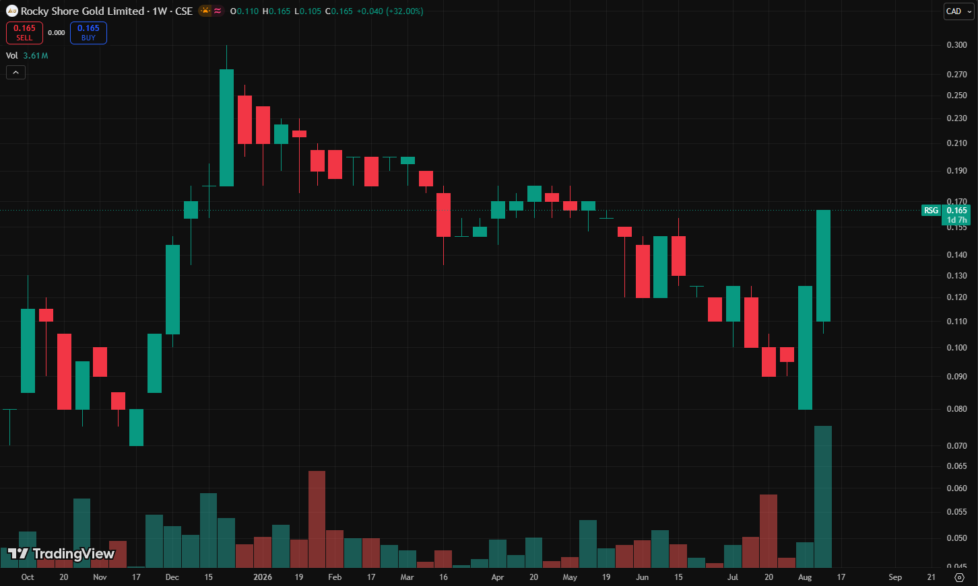The image size is (978, 586).
Task: Click the 0.070 price axis label
Action: coord(956,446)
